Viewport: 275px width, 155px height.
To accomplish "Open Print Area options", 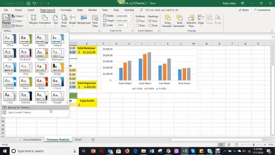I will coord(64,21).
